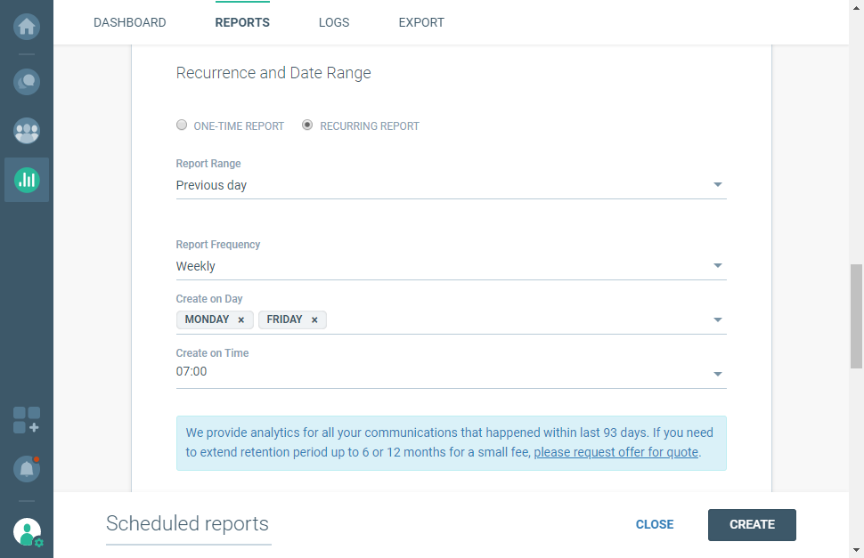Select the Analytics bar chart icon

[x=27, y=180]
